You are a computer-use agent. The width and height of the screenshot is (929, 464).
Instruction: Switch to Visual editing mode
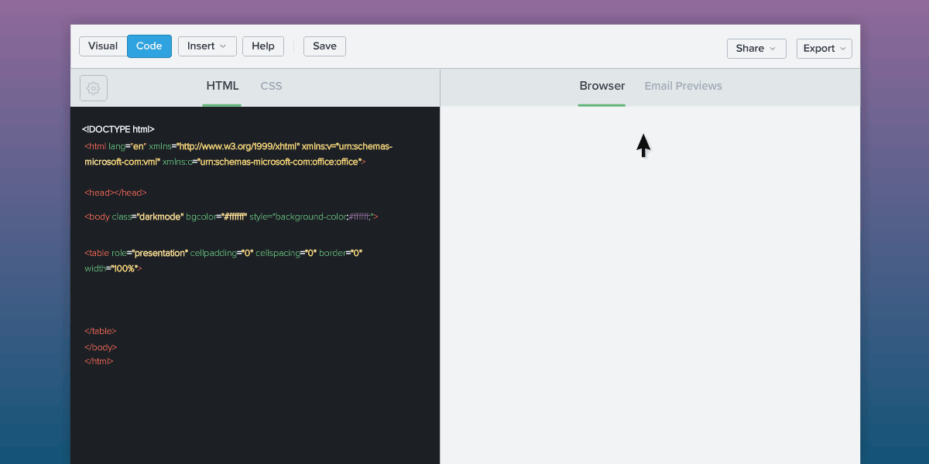pos(103,46)
